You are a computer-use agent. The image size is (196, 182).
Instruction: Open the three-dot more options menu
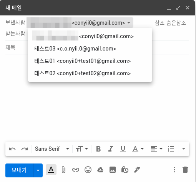pos(174,170)
